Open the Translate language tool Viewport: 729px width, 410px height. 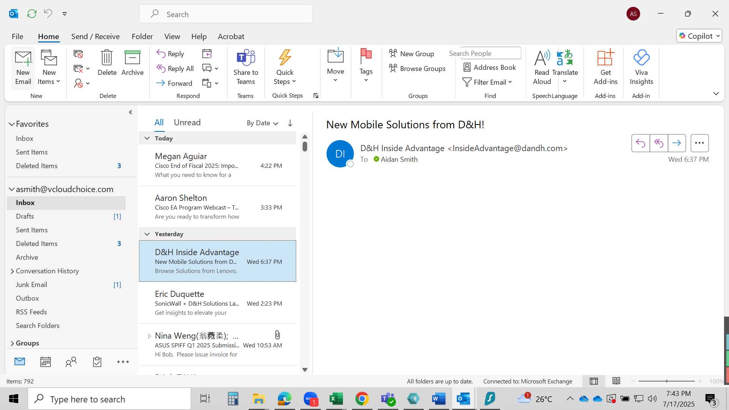tap(565, 68)
